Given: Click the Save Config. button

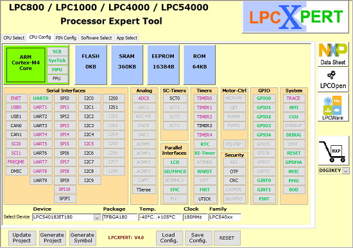Looking at the screenshot, I should point(198,238).
